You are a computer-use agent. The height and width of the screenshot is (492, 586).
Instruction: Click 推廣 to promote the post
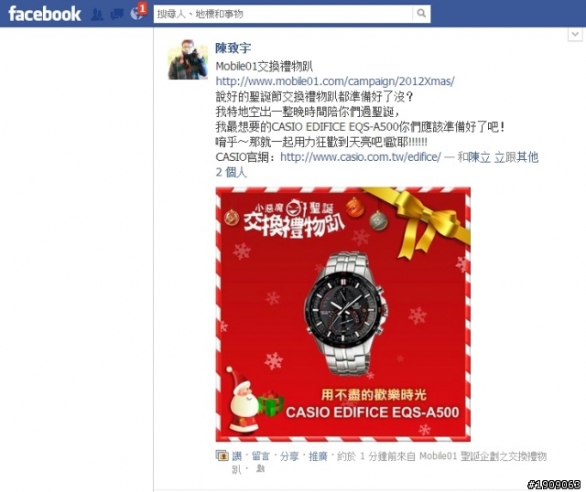click(x=318, y=455)
